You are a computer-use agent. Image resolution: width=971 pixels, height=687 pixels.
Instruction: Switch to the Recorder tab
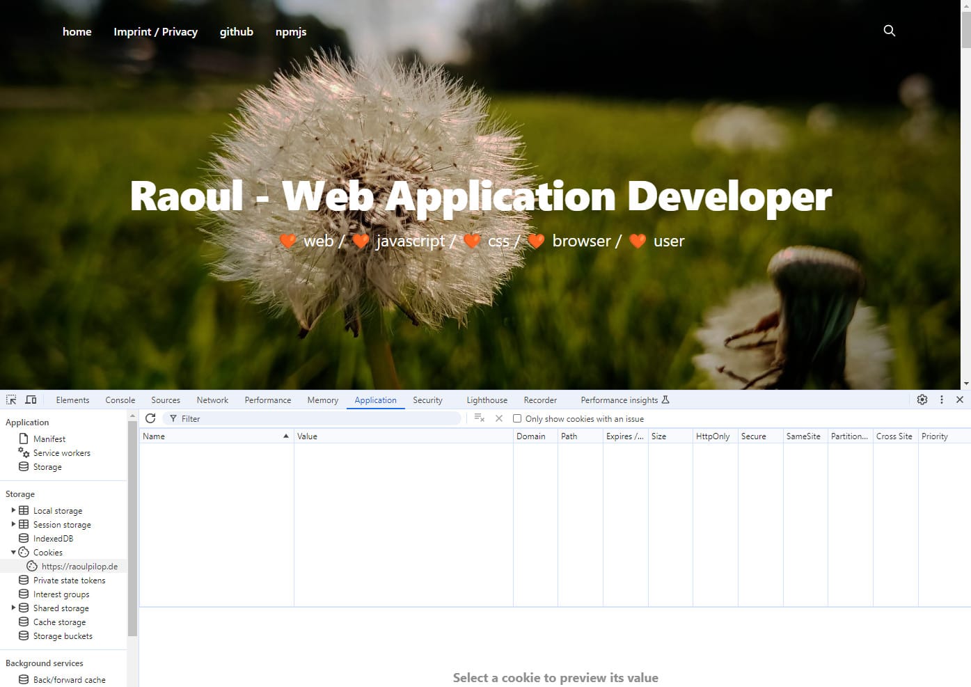point(540,400)
